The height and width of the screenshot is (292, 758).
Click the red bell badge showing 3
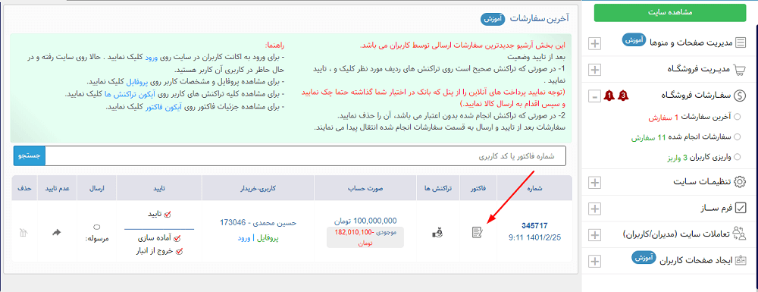624,96
